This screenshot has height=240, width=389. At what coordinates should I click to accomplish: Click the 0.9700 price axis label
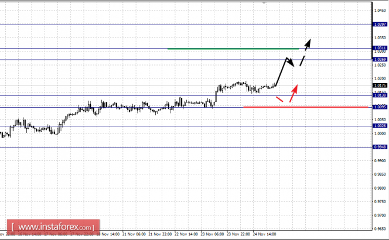point(380,215)
